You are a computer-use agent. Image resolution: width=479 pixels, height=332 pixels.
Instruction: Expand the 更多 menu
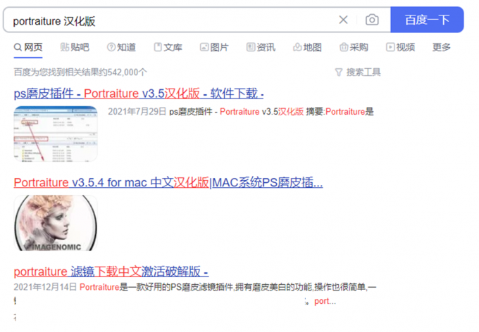point(442,47)
